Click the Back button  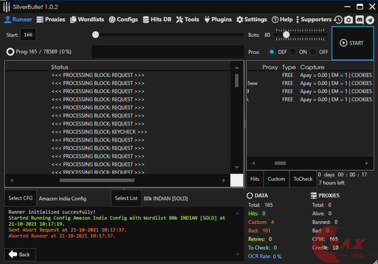point(20,254)
